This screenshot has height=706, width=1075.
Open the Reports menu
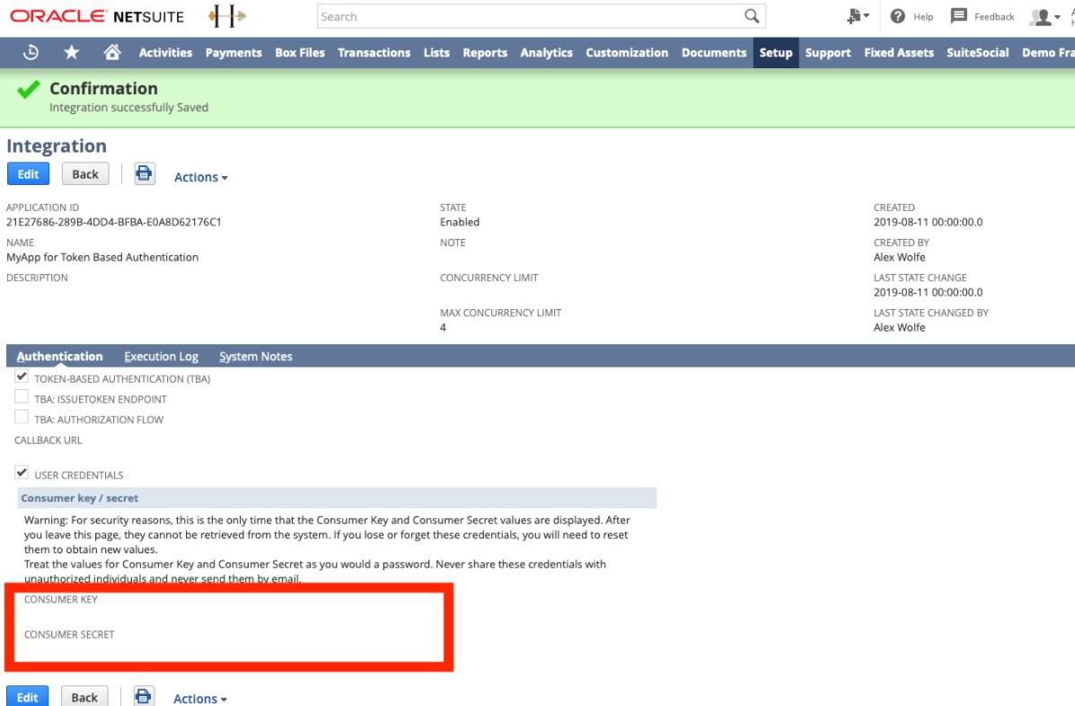[x=485, y=52]
